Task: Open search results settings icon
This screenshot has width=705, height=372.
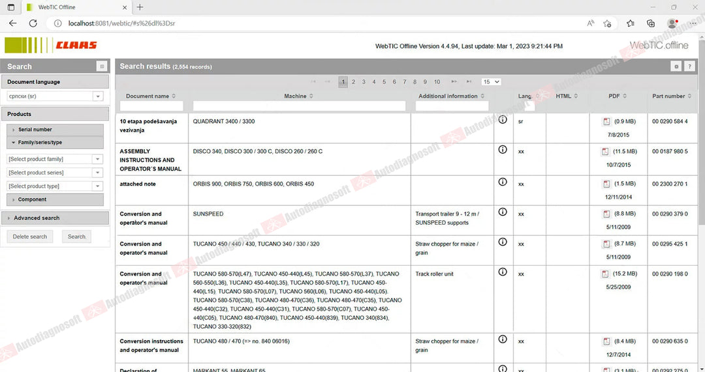Action: (676, 66)
